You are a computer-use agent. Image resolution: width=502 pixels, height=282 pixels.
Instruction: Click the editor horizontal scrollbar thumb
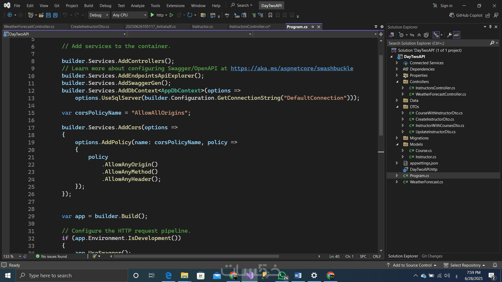point(196,256)
